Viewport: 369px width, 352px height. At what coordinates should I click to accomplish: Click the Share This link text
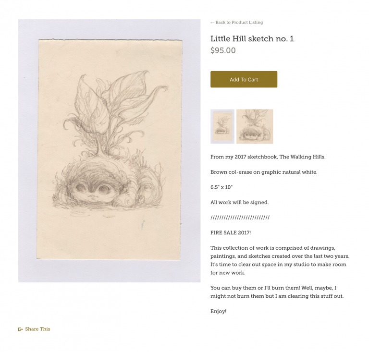pos(37,329)
